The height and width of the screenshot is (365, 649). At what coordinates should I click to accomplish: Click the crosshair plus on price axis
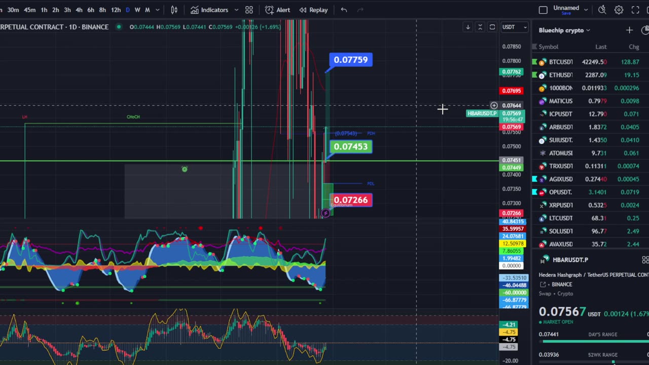494,105
